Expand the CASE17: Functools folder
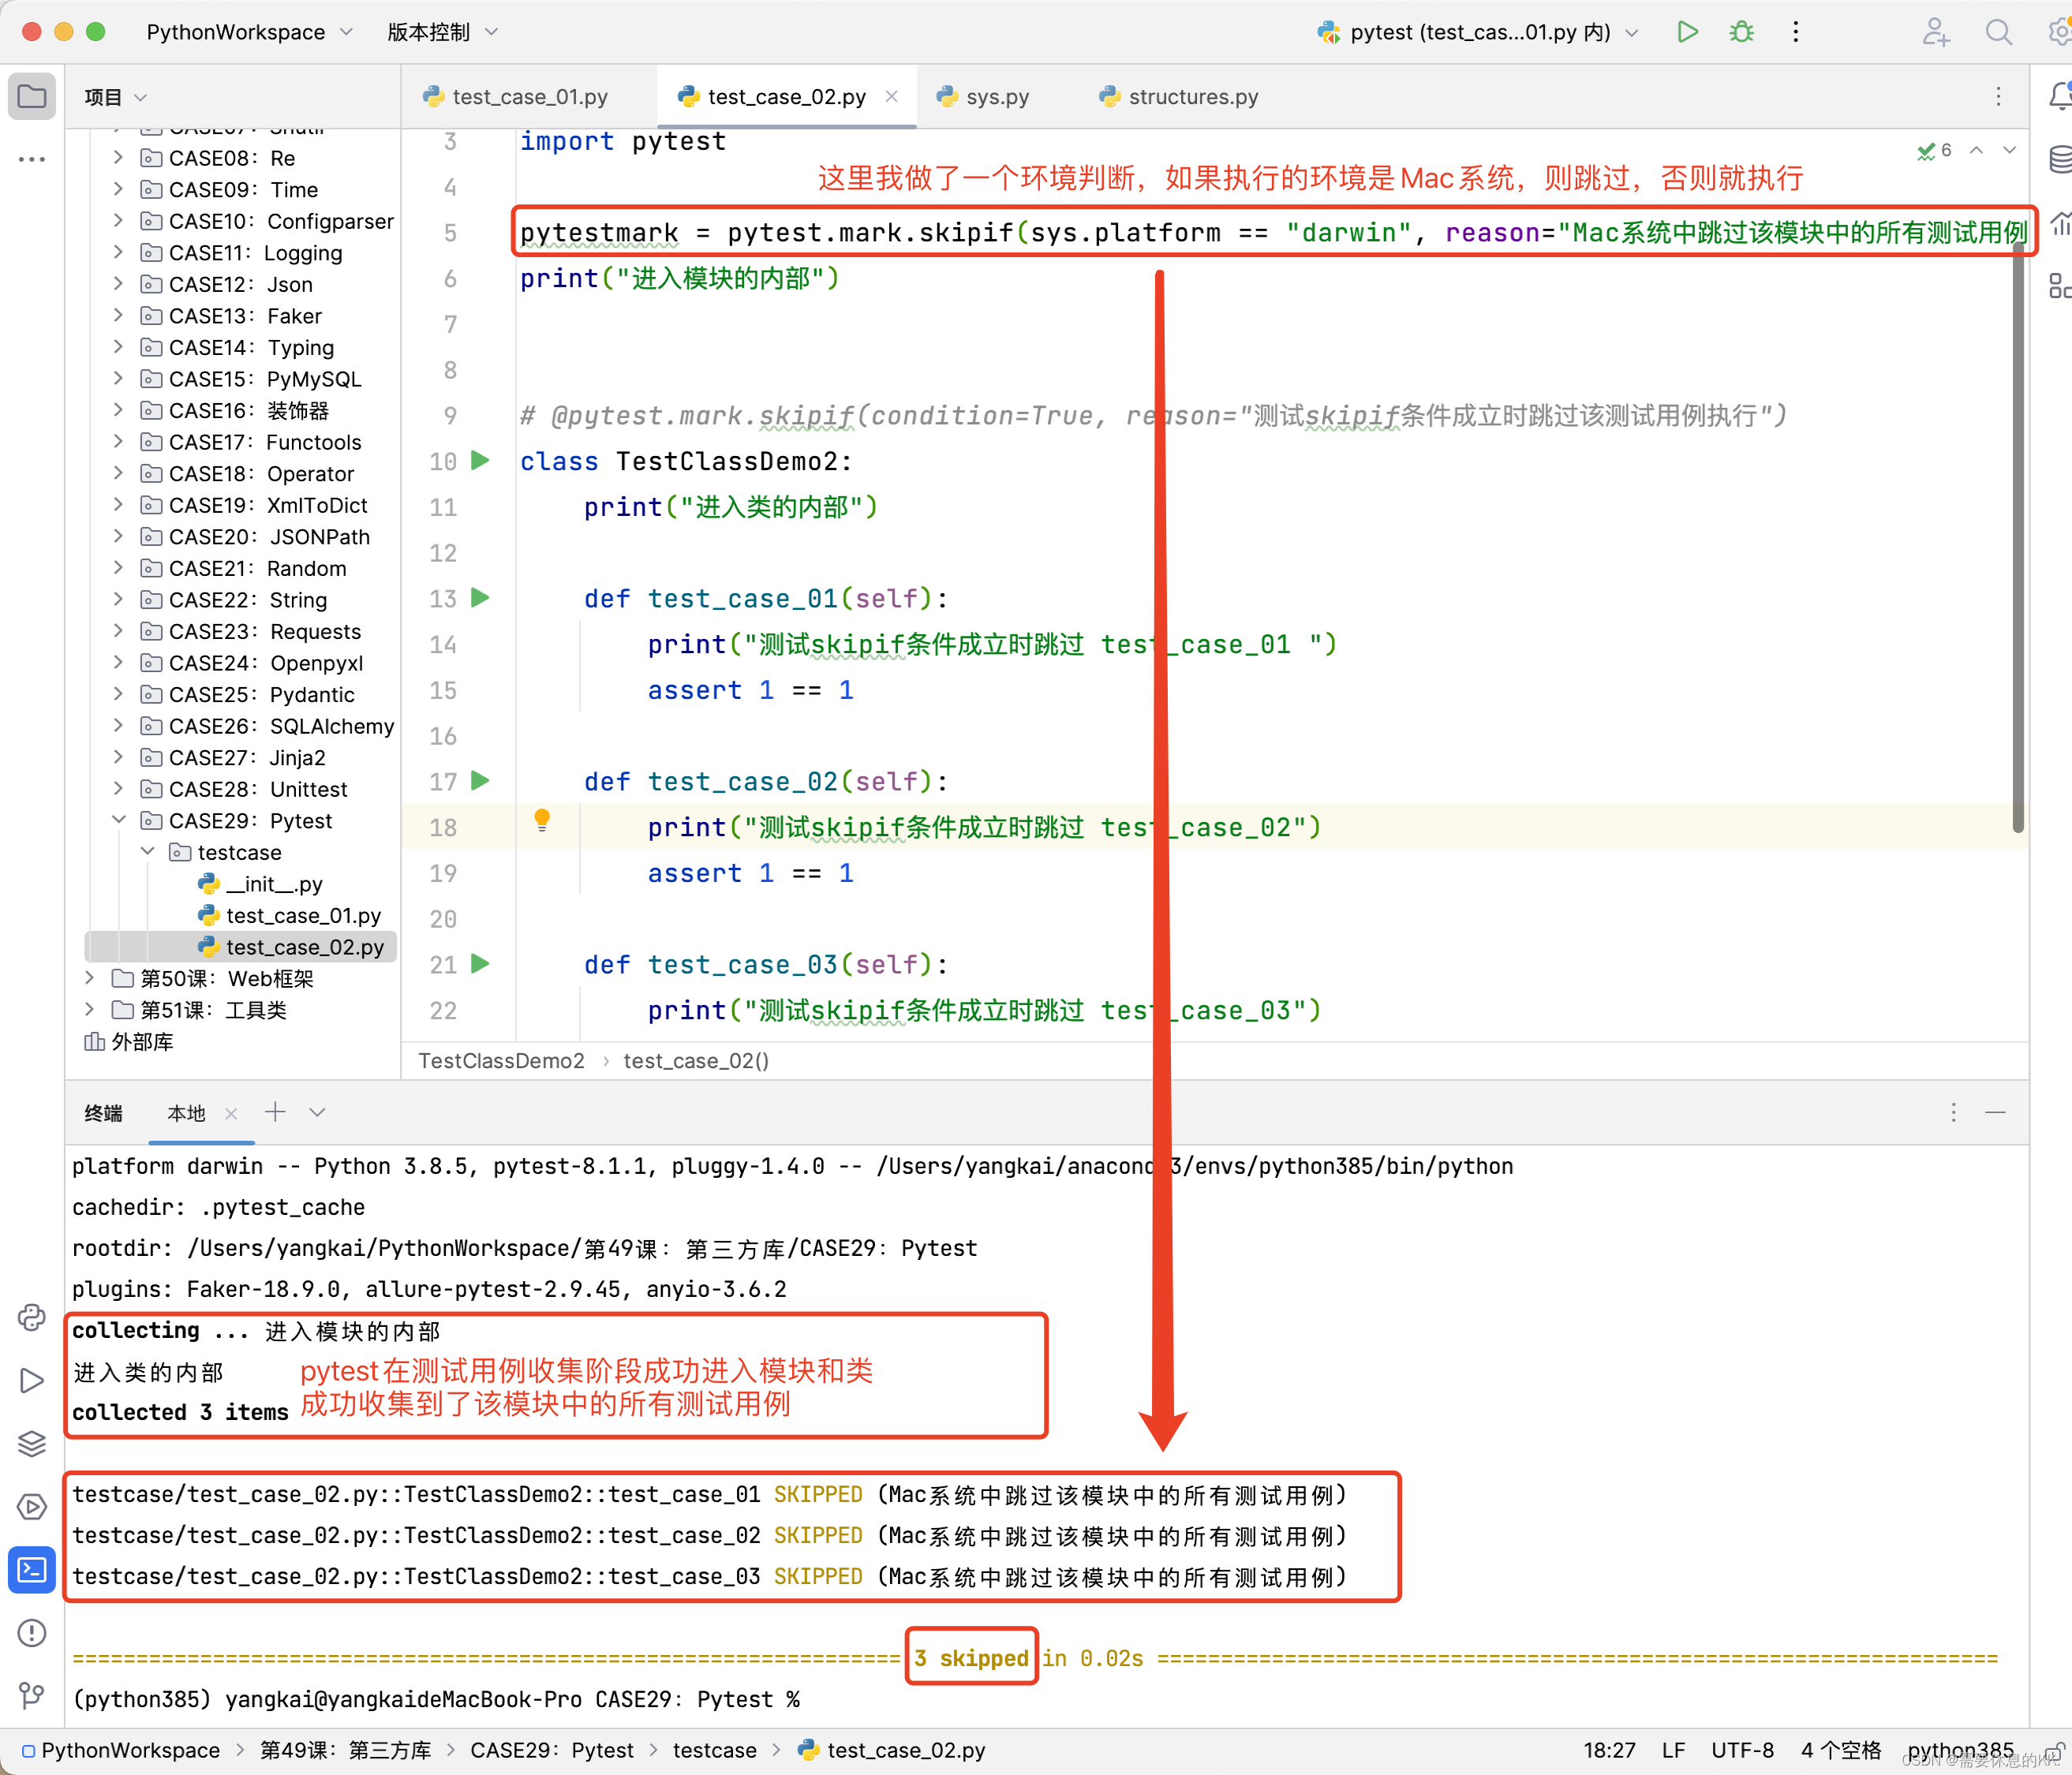 coord(118,441)
